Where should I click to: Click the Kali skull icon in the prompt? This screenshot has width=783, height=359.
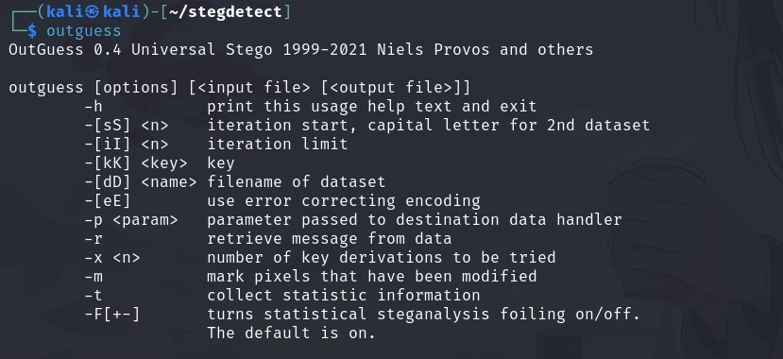click(93, 12)
